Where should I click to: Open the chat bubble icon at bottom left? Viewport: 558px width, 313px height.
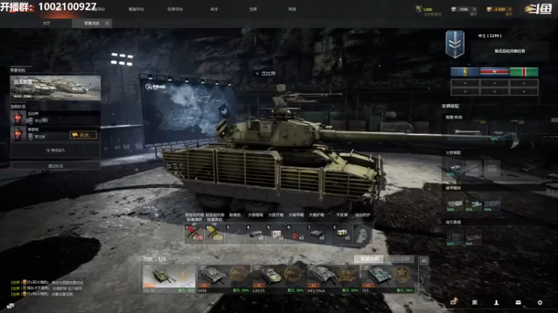click(x=10, y=306)
